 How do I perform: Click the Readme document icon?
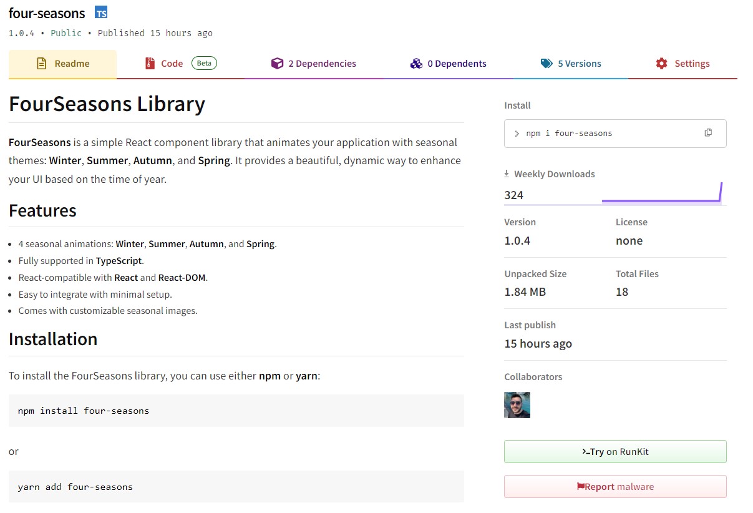[42, 64]
